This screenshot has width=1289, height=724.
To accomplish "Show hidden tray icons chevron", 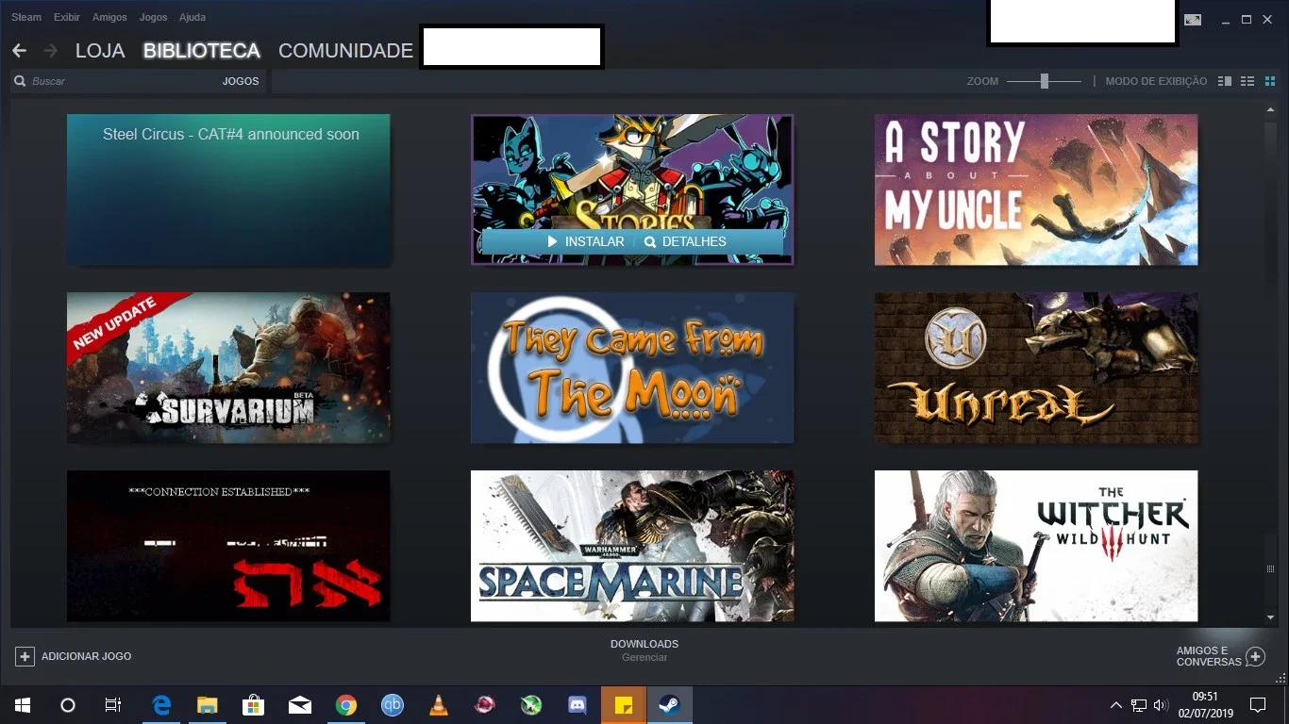I will [1116, 705].
